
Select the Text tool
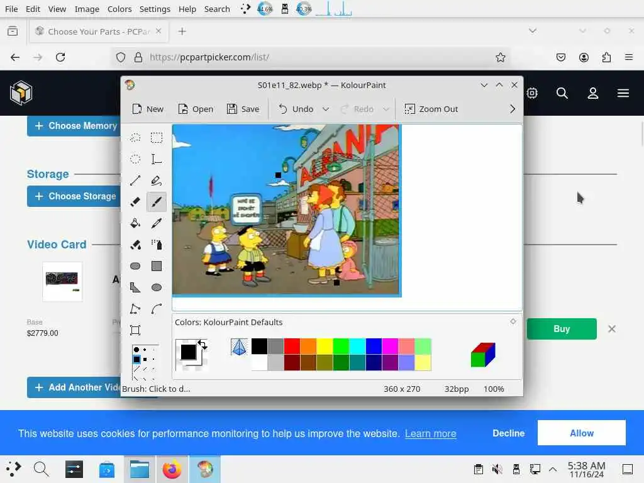coord(157,159)
